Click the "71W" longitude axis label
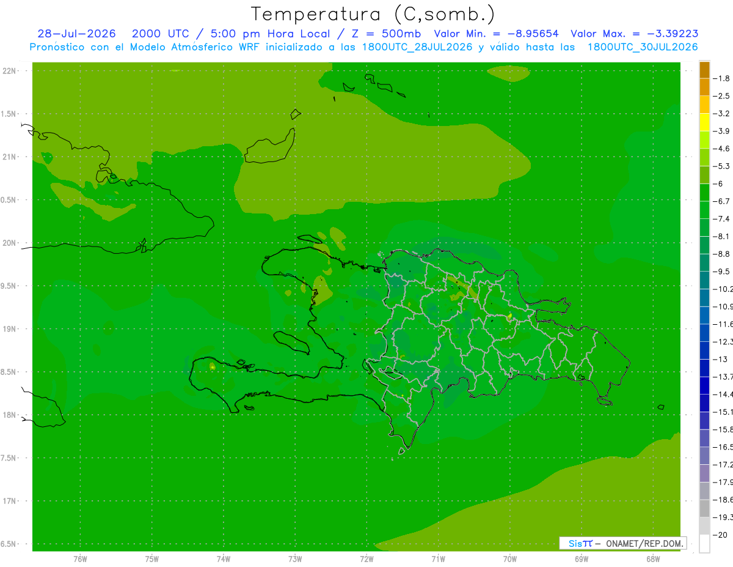733x567 pixels. coord(438,559)
